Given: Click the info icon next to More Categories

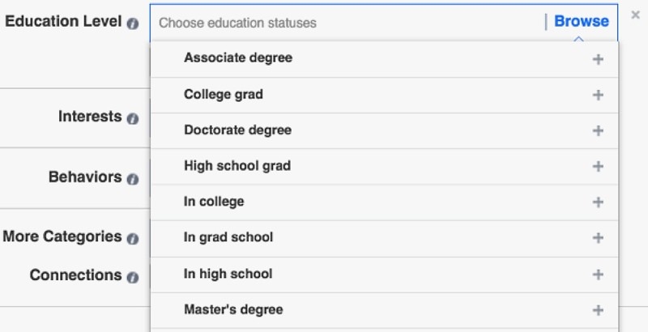Looking at the screenshot, I should pyautogui.click(x=133, y=239).
